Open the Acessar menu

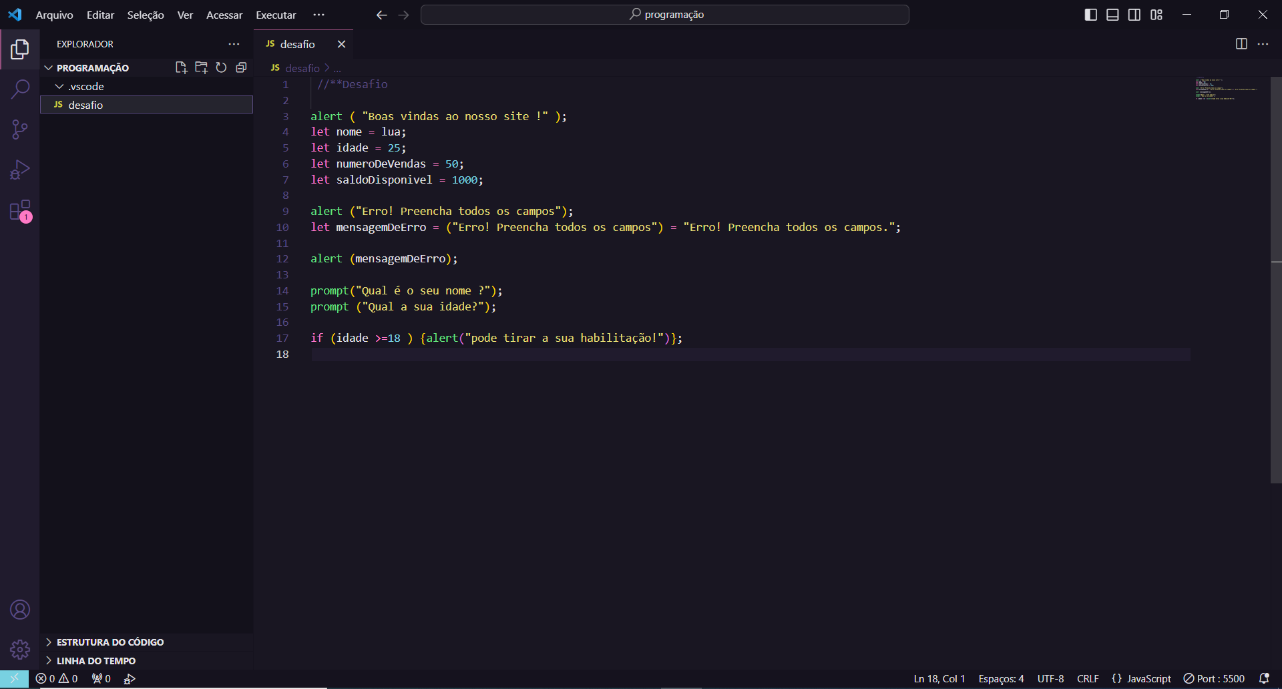pos(224,15)
